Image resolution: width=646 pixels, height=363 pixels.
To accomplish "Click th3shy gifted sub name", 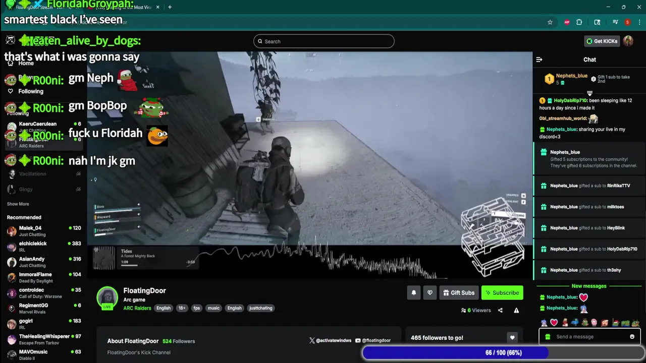I will pos(614,270).
